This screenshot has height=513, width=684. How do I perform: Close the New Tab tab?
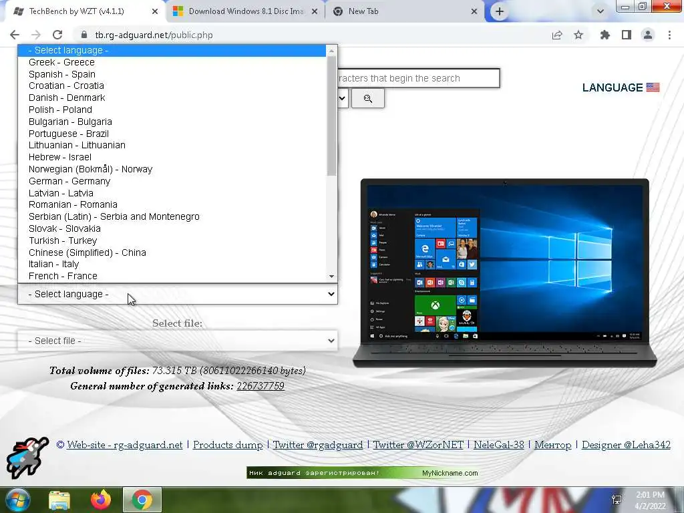pos(474,11)
